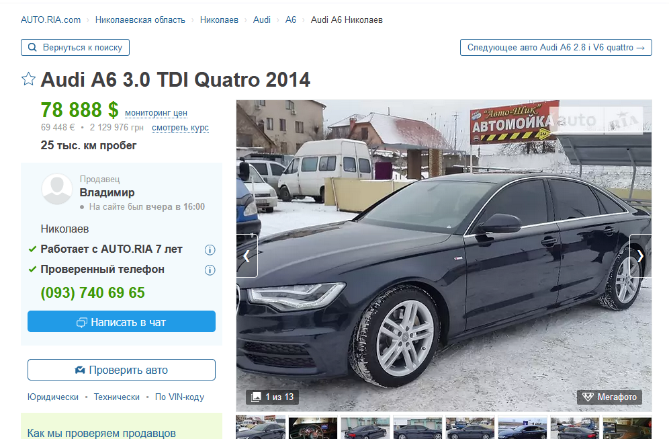Open the 'Юридически' check link
The width and height of the screenshot is (669, 439).
pyautogui.click(x=53, y=397)
